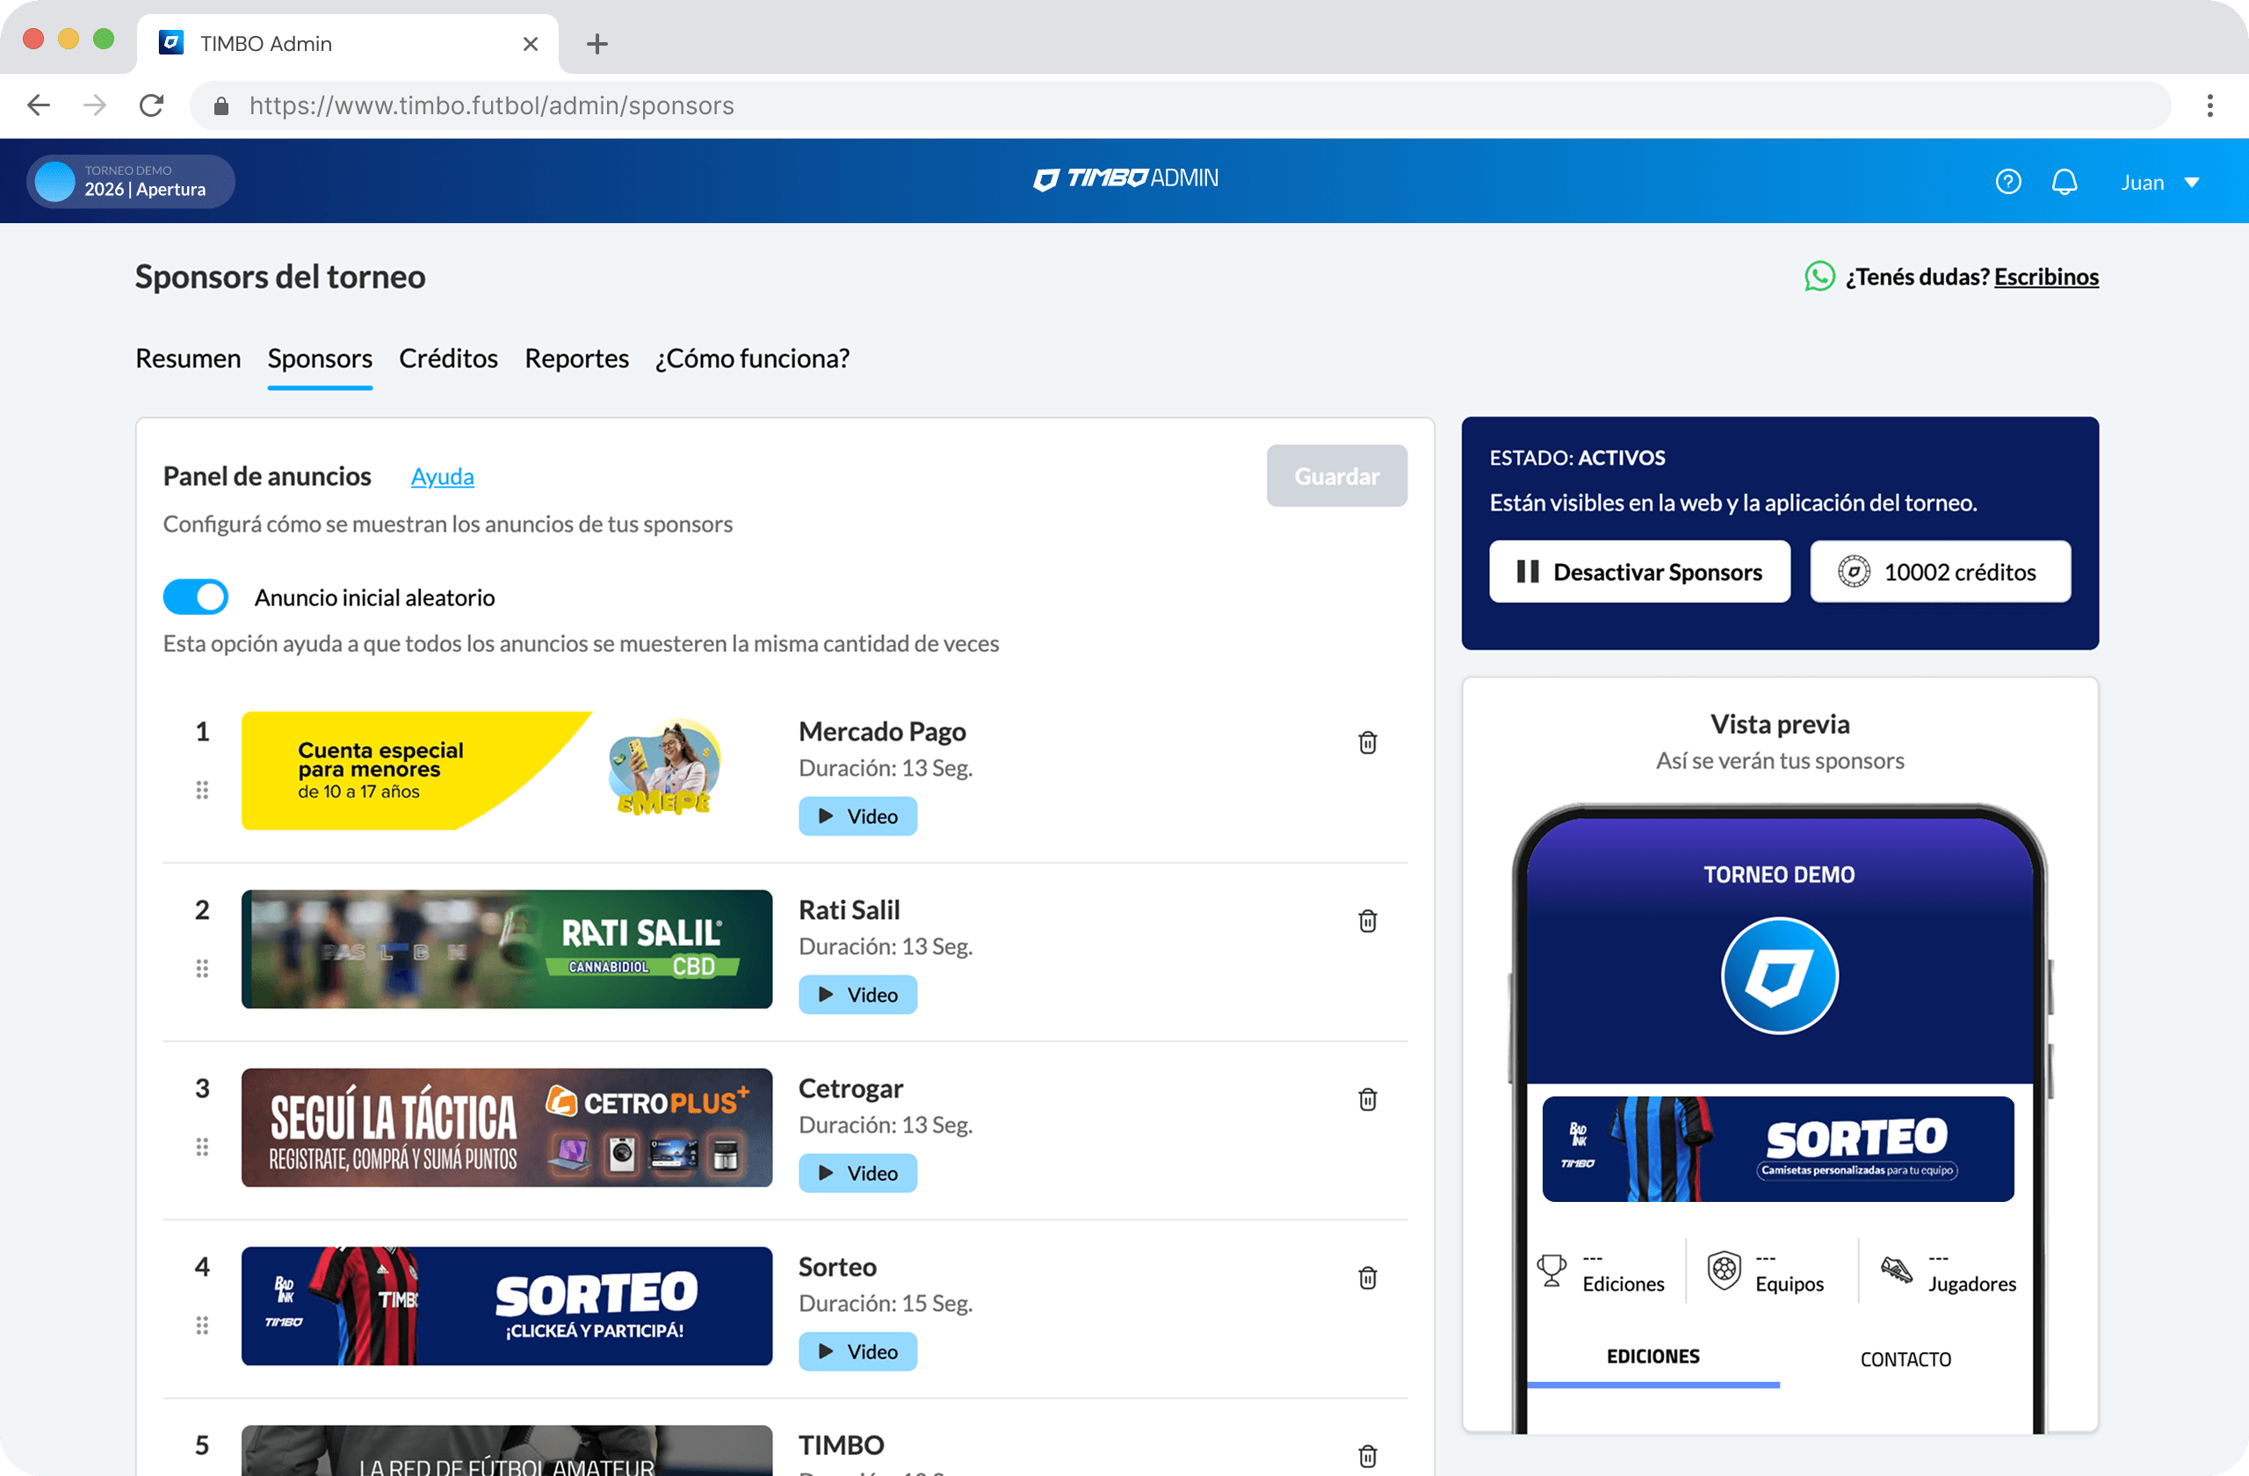Close the TIMBO Admin browser tab

tap(530, 43)
